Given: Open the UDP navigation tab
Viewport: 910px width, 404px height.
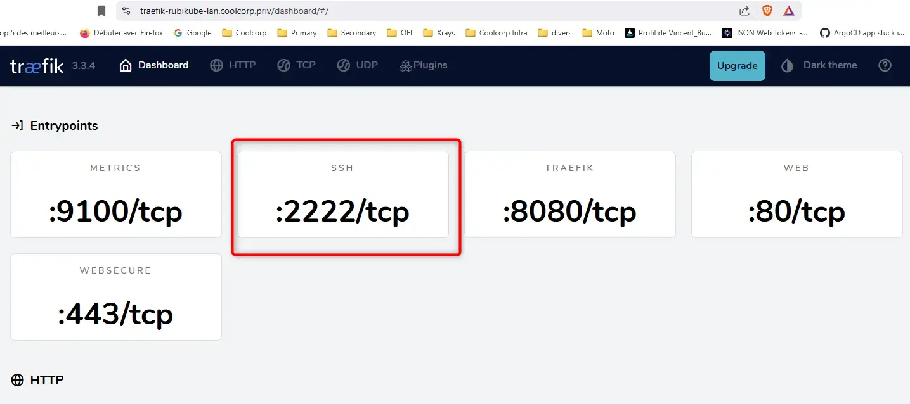Looking at the screenshot, I should (x=357, y=65).
